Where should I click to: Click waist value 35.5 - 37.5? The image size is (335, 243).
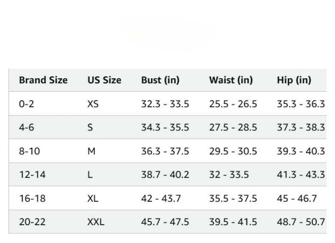coord(233,198)
